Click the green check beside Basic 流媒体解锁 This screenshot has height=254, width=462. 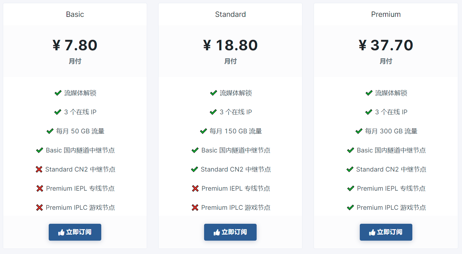[x=58, y=93]
